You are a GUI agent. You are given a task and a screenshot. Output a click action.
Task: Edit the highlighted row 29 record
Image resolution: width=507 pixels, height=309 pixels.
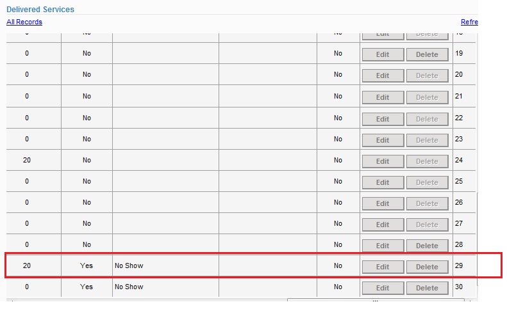[383, 267]
